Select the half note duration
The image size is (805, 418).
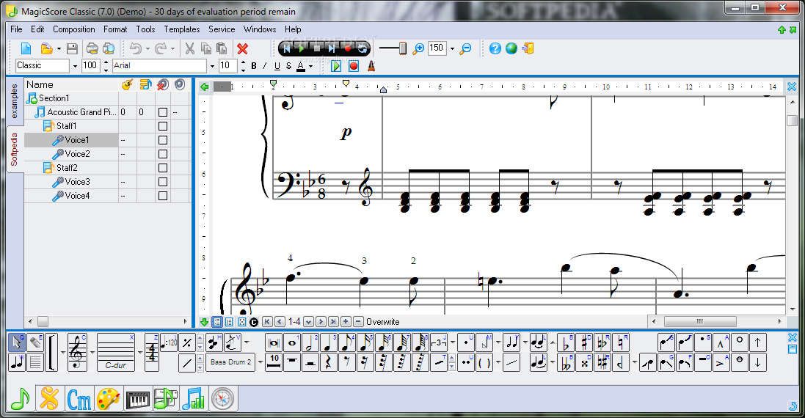[310, 342]
